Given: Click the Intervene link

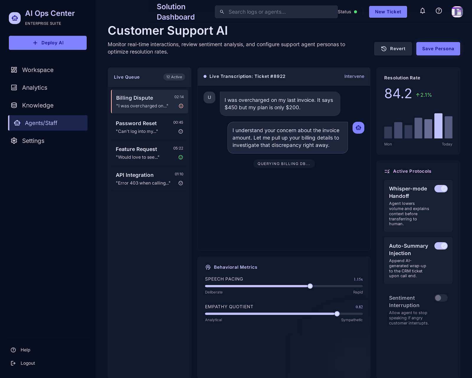Looking at the screenshot, I should coord(354,76).
